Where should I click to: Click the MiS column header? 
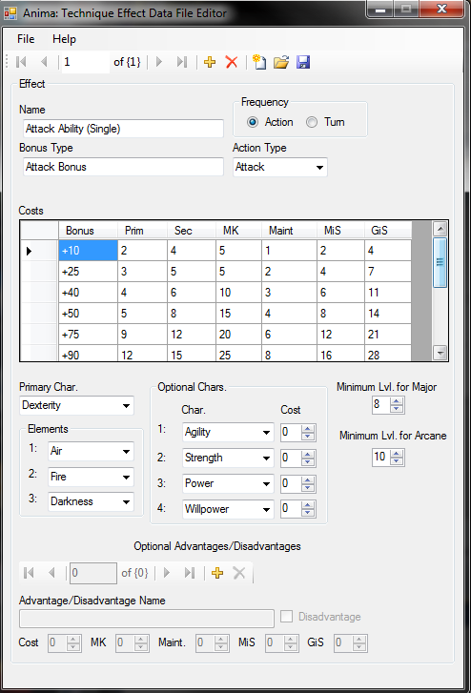341,231
